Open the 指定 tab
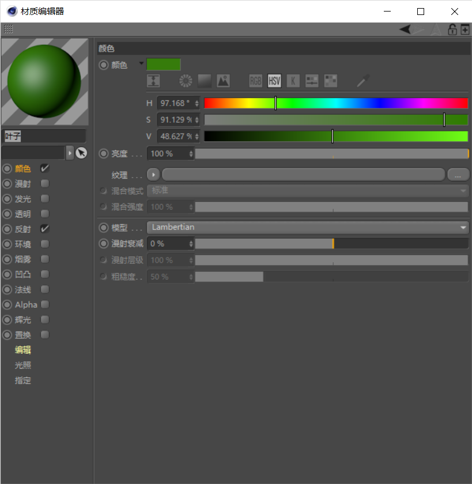The height and width of the screenshot is (484, 472). pos(23,380)
